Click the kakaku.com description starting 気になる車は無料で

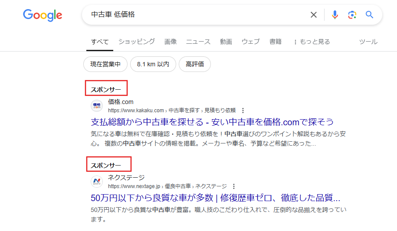(x=218, y=139)
